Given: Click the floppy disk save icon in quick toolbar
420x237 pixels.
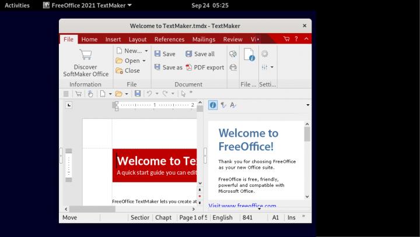Looking at the screenshot, I should [x=138, y=93].
